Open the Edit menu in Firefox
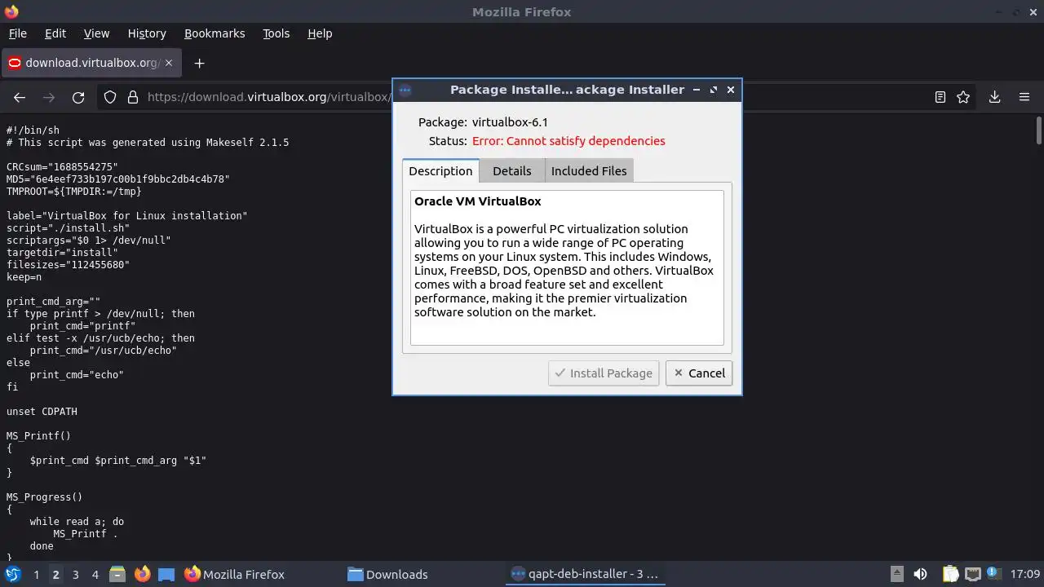Image resolution: width=1044 pixels, height=587 pixels. pyautogui.click(x=55, y=33)
